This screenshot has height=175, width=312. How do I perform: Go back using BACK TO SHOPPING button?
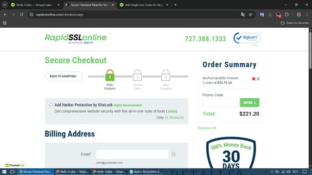pyautogui.click(x=63, y=76)
